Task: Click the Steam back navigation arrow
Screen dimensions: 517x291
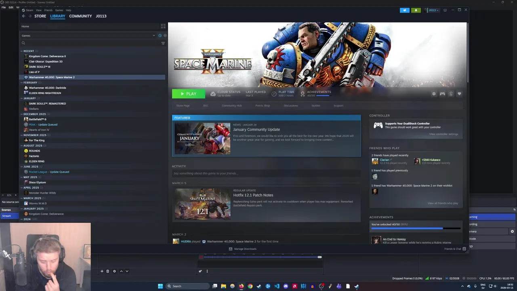Action: pos(23,16)
